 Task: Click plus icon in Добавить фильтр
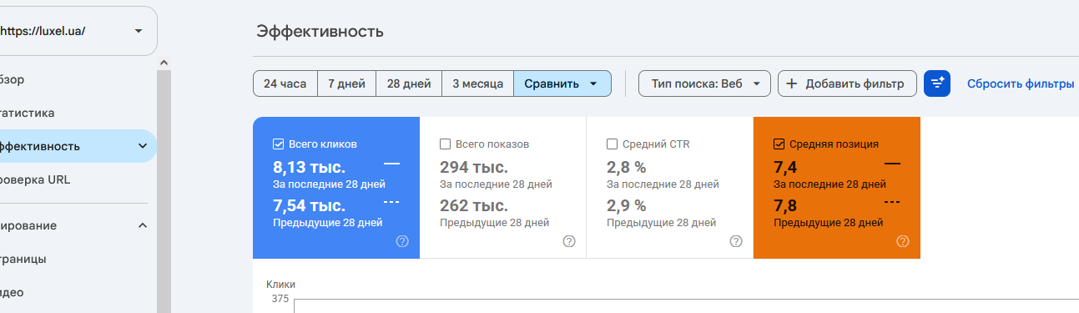click(x=792, y=83)
